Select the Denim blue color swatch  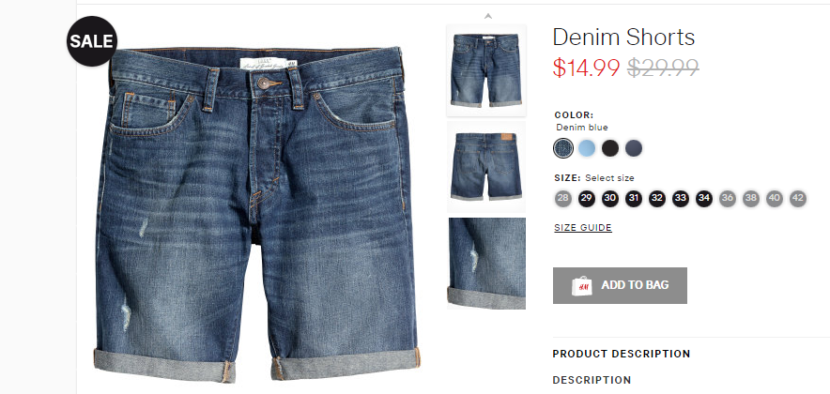563,148
